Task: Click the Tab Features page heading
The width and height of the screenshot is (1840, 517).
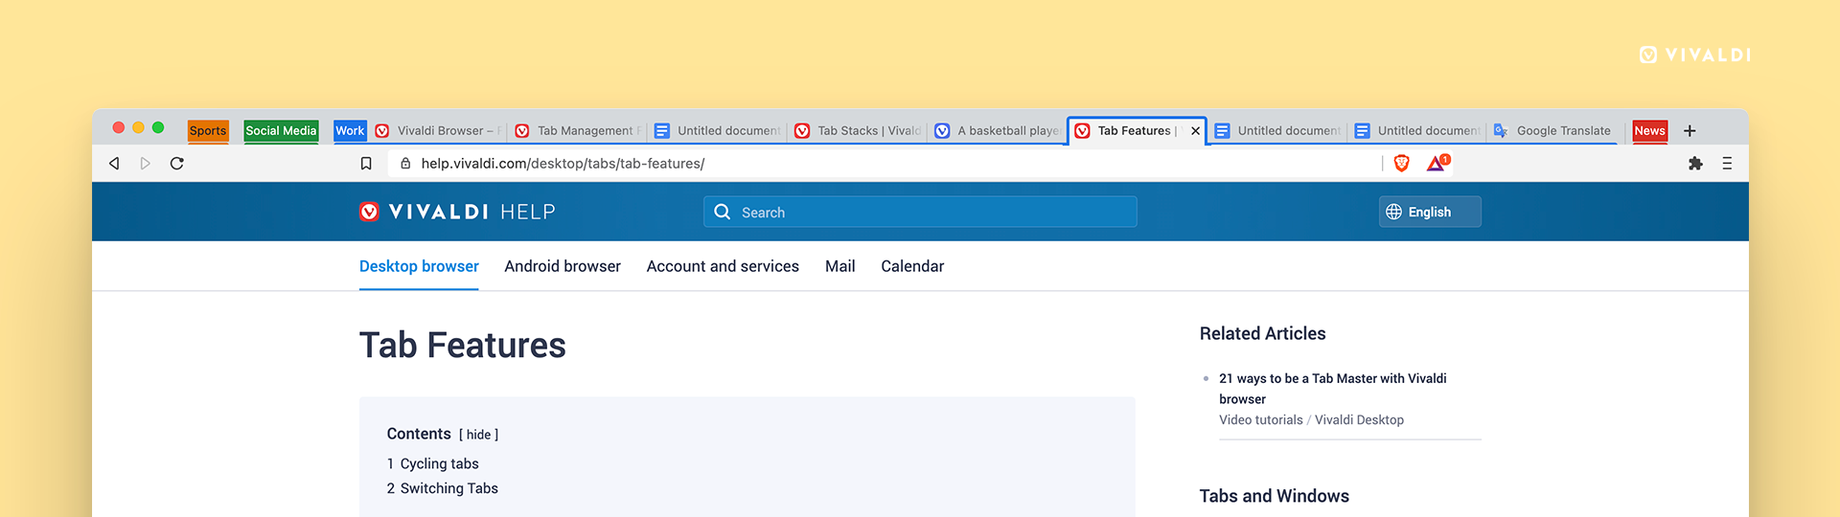Action: (x=463, y=345)
